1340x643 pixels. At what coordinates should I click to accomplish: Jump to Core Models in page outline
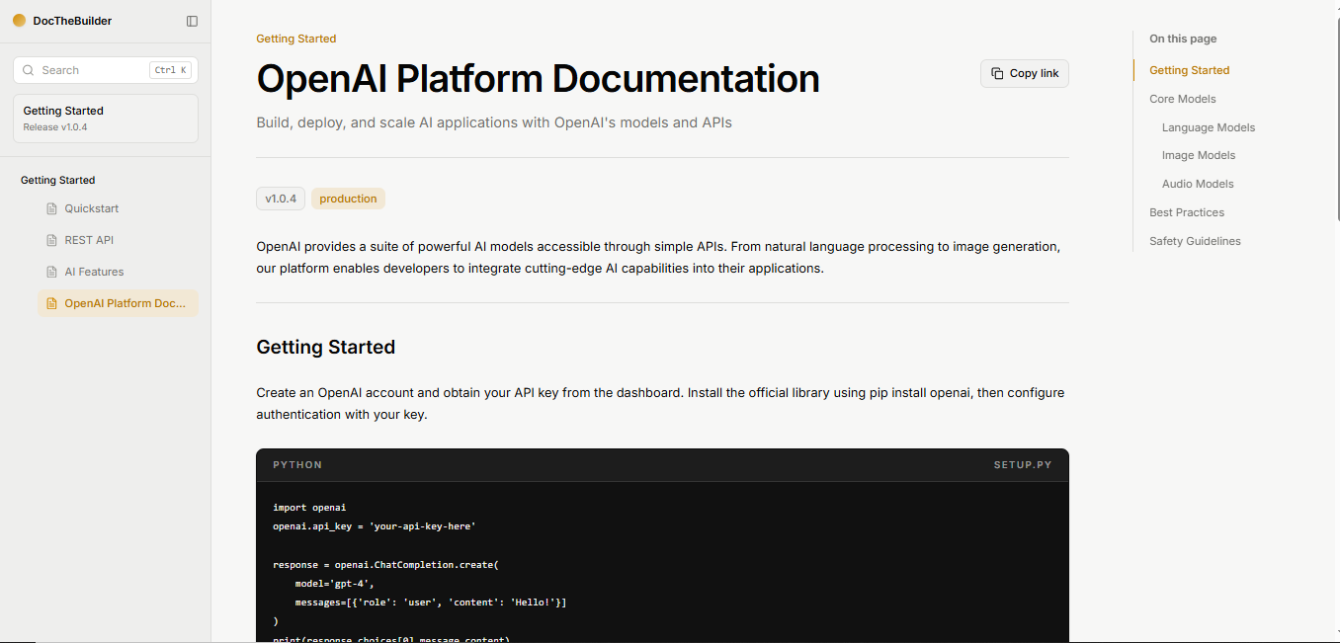click(1183, 99)
